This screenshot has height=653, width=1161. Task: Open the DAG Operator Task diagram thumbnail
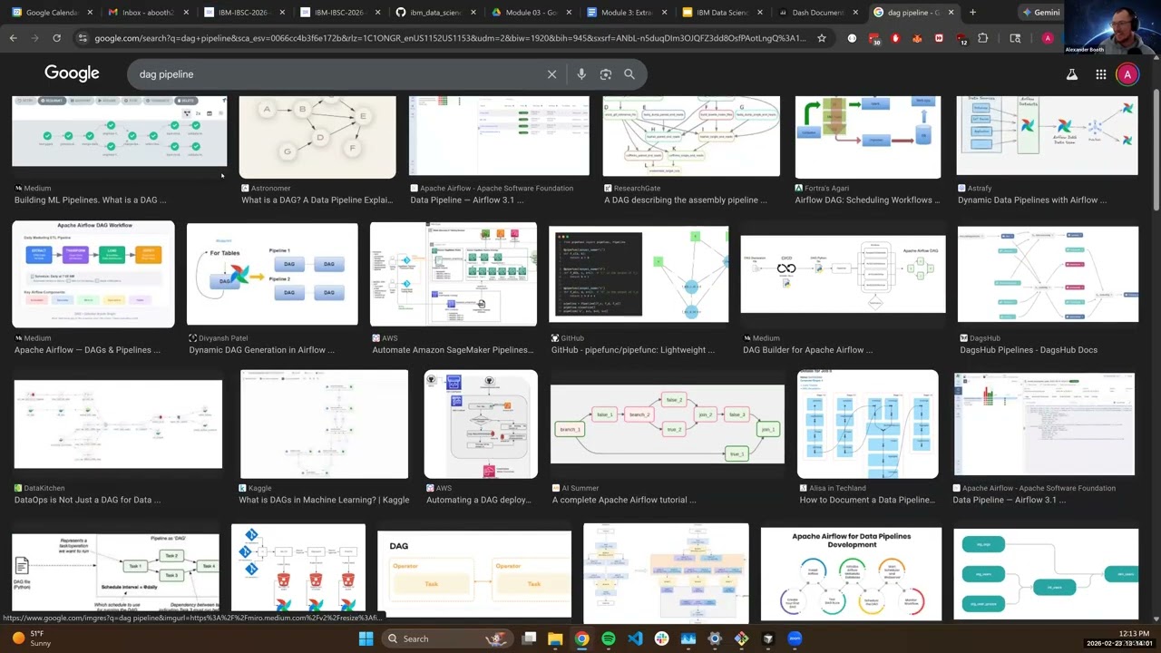tap(474, 575)
